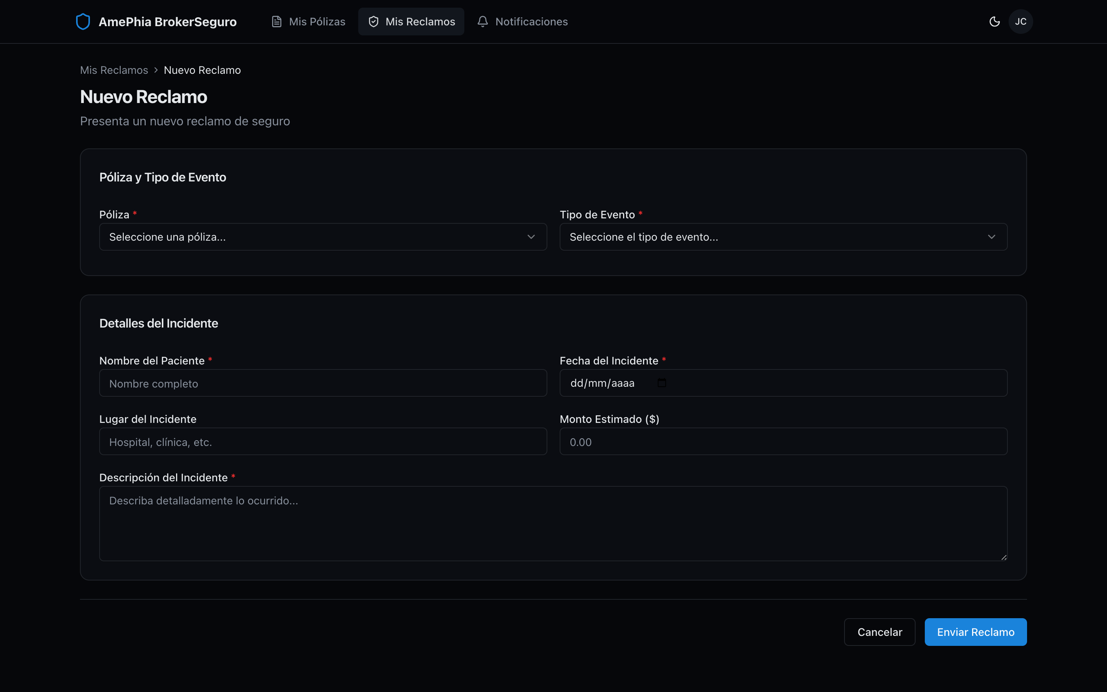
Task: Click Nuevo Reclamo breadcrumb text
Action: pos(202,70)
